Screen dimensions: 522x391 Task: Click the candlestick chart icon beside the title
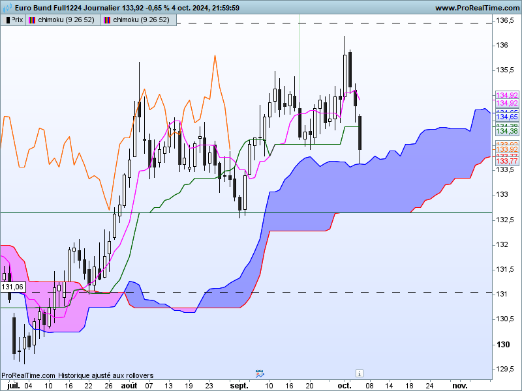pyautogui.click(x=7, y=7)
